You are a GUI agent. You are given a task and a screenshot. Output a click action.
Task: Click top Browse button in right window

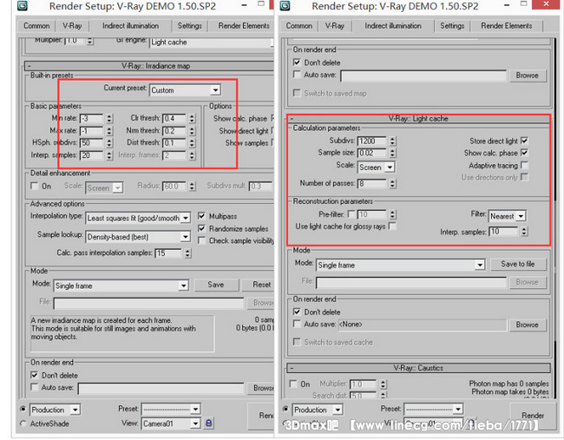(528, 76)
